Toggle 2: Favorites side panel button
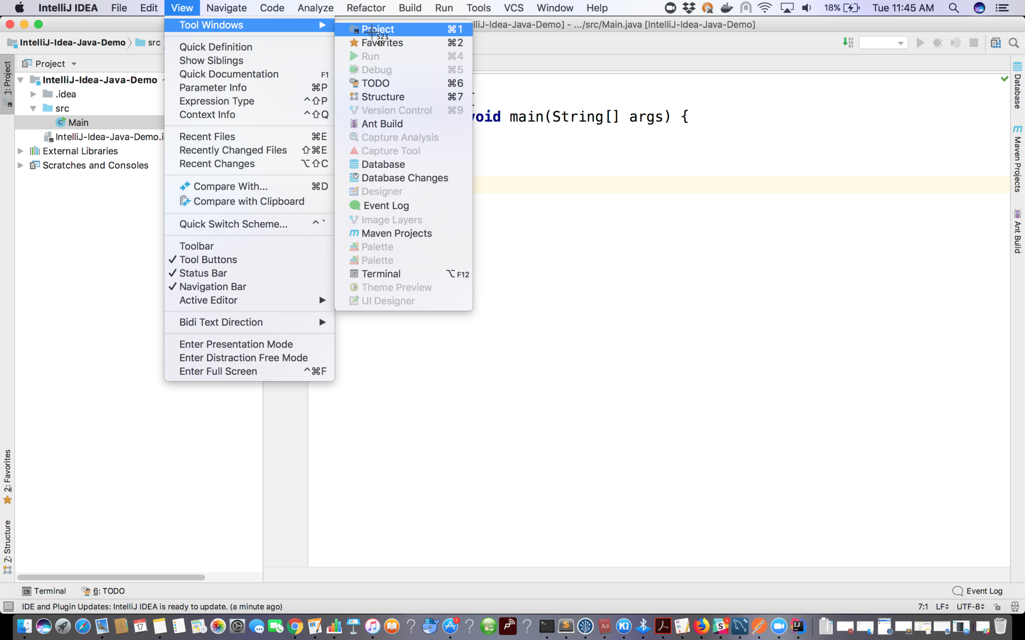The image size is (1025, 640). click(x=8, y=476)
